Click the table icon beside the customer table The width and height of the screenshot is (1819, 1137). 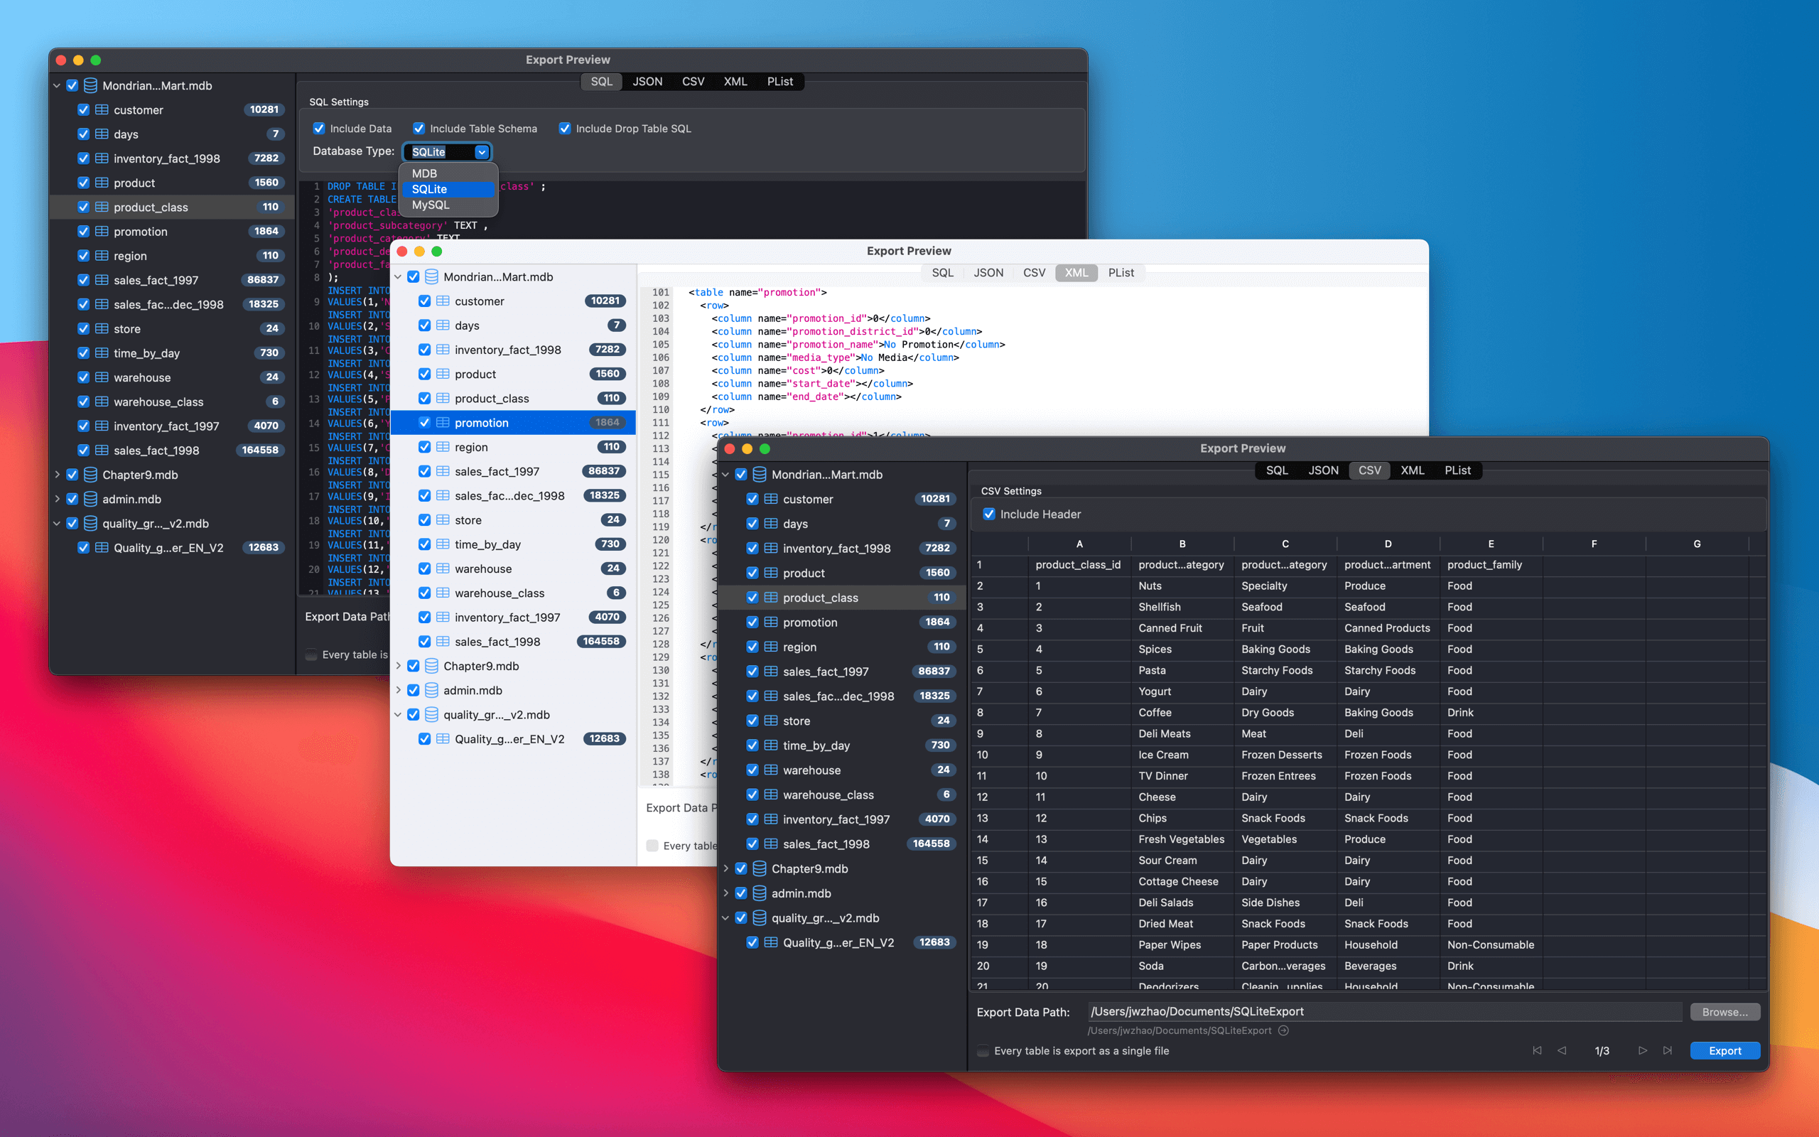772,499
